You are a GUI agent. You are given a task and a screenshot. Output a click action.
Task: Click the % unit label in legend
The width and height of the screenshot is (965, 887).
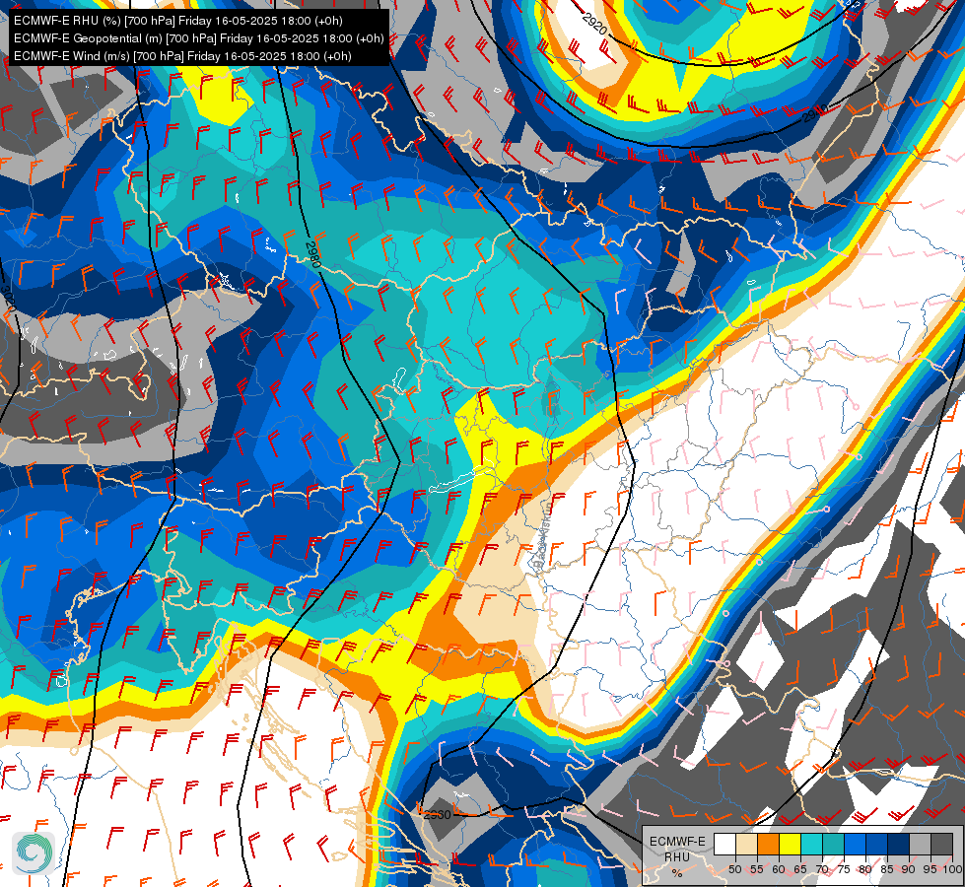(677, 873)
